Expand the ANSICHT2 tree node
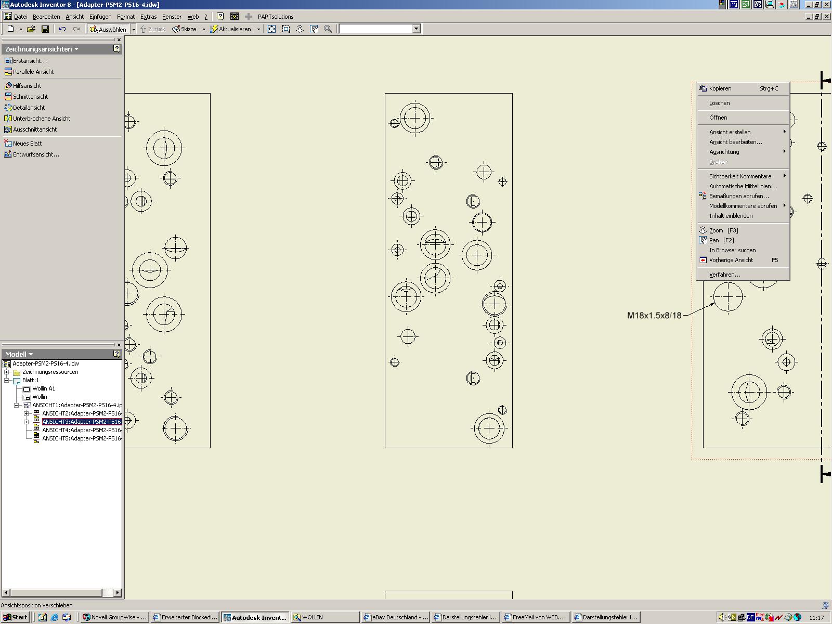The height and width of the screenshot is (624, 832). click(27, 414)
